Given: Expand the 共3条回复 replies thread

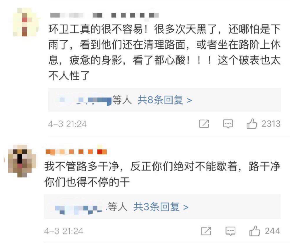Looking at the screenshot, I should point(161,207).
